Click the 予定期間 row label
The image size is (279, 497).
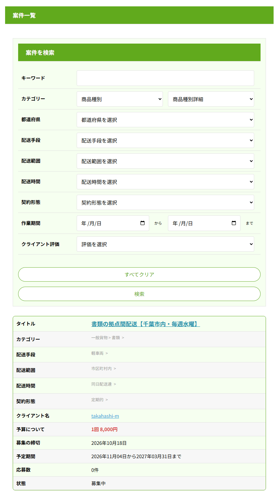tap(26, 456)
